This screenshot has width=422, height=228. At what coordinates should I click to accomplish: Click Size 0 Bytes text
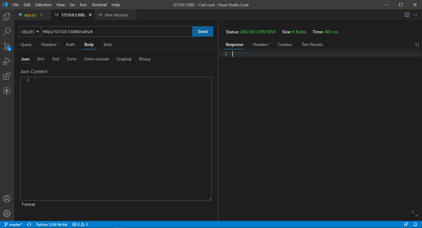pyautogui.click(x=294, y=32)
